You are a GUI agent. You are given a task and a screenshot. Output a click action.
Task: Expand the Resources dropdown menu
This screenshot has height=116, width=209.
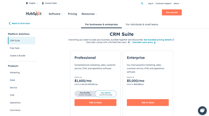(89, 14)
